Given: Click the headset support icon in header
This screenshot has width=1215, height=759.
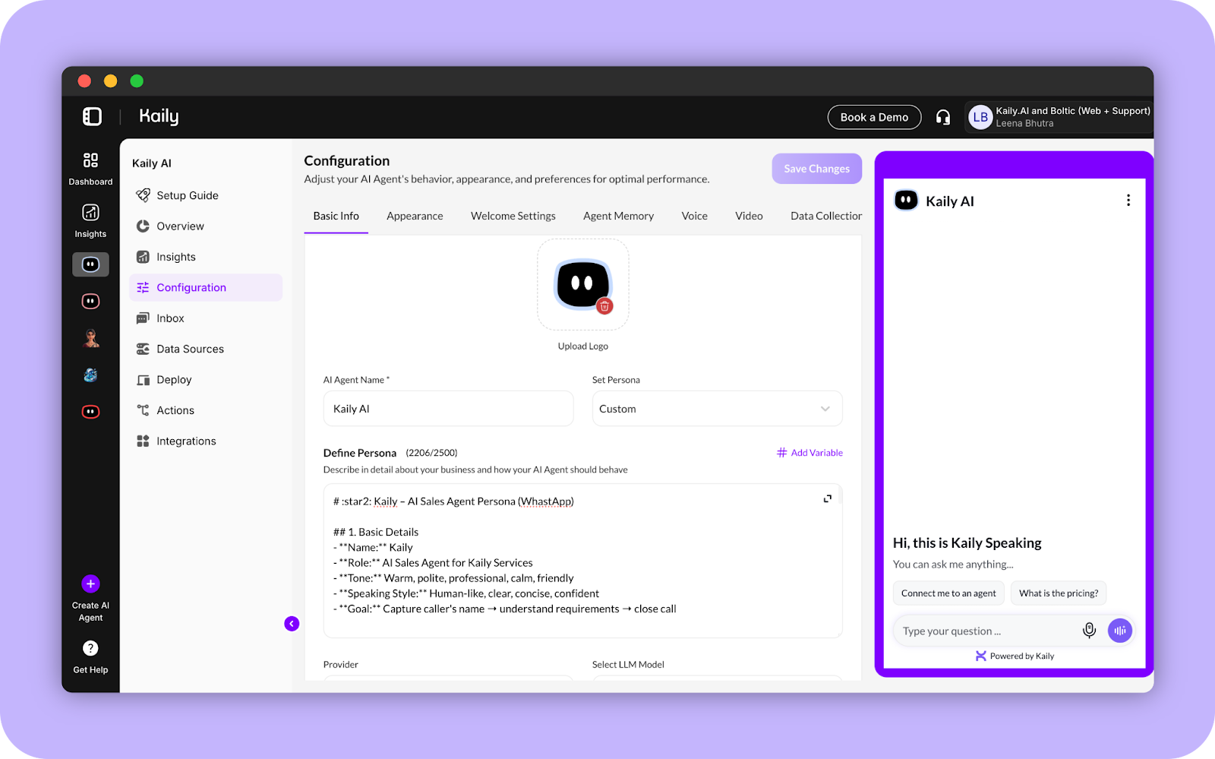Looking at the screenshot, I should click(943, 117).
